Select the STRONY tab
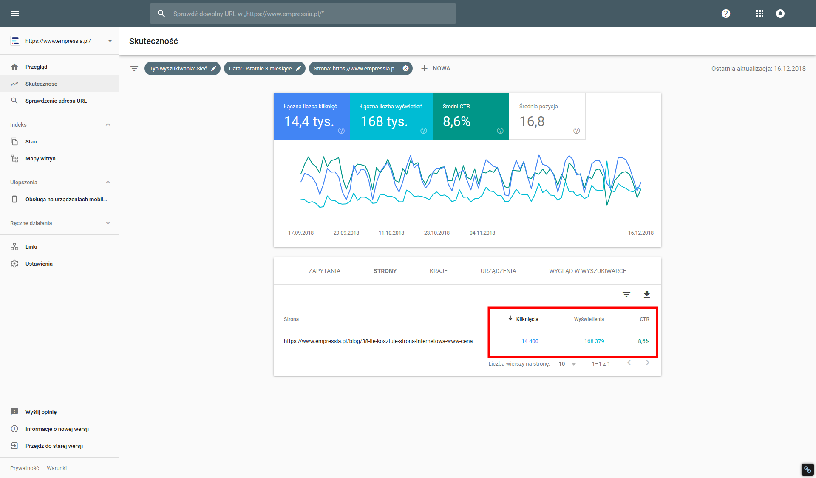This screenshot has height=478, width=816. [385, 271]
